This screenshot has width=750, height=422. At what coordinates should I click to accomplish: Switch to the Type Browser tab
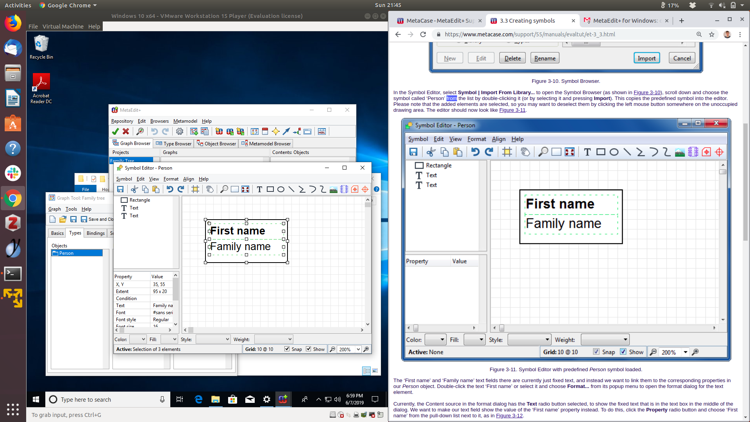[174, 144]
